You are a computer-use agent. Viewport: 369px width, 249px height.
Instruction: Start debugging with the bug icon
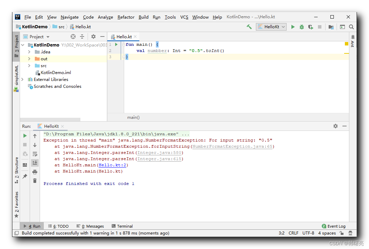pos(301,27)
